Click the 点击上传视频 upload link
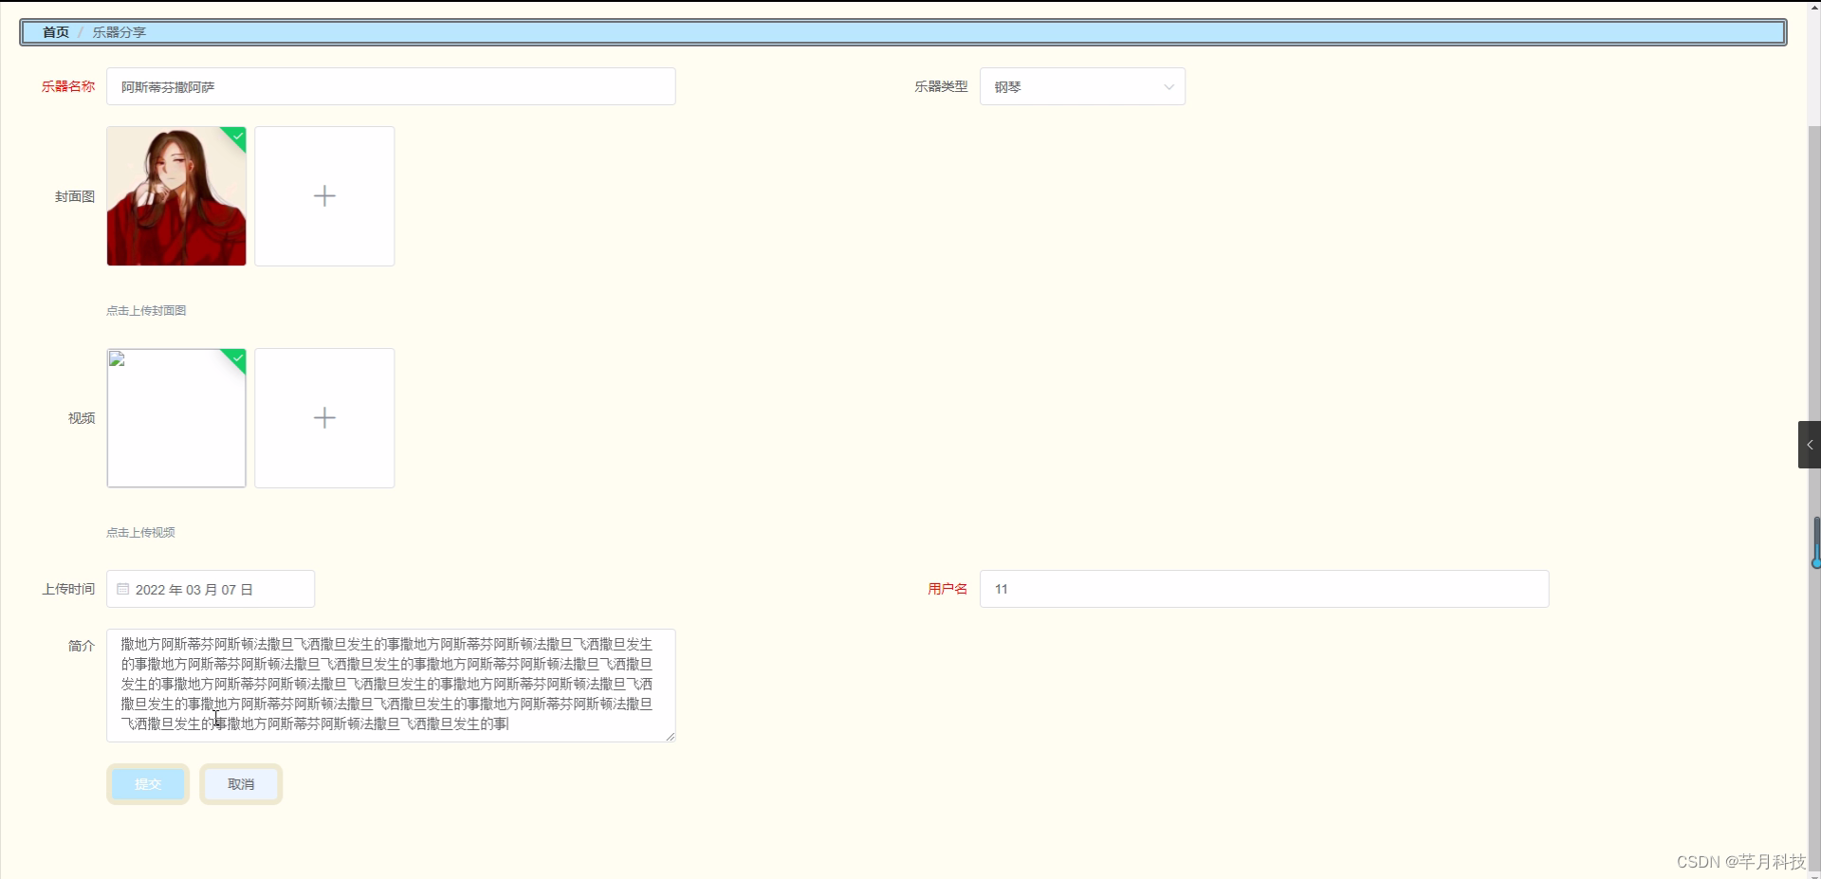The image size is (1821, 879). pos(140,532)
